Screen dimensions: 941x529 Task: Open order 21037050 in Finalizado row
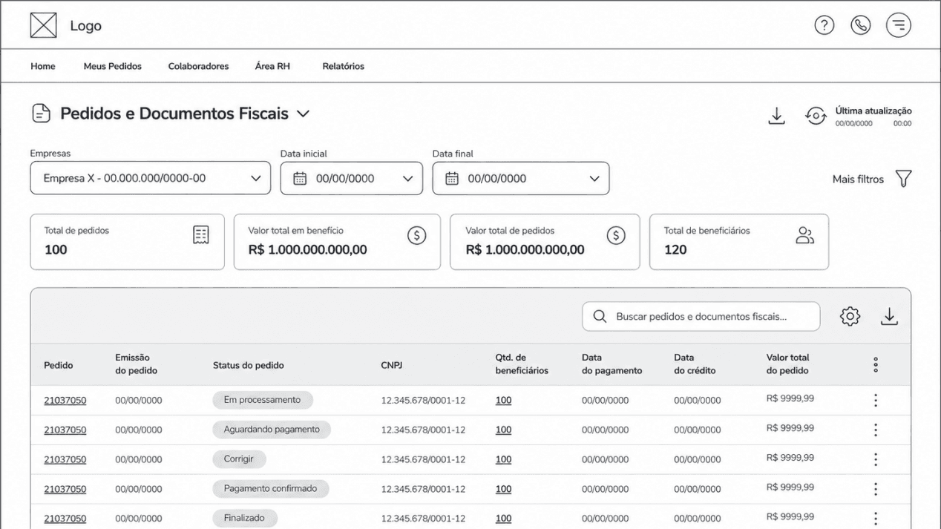coord(65,519)
